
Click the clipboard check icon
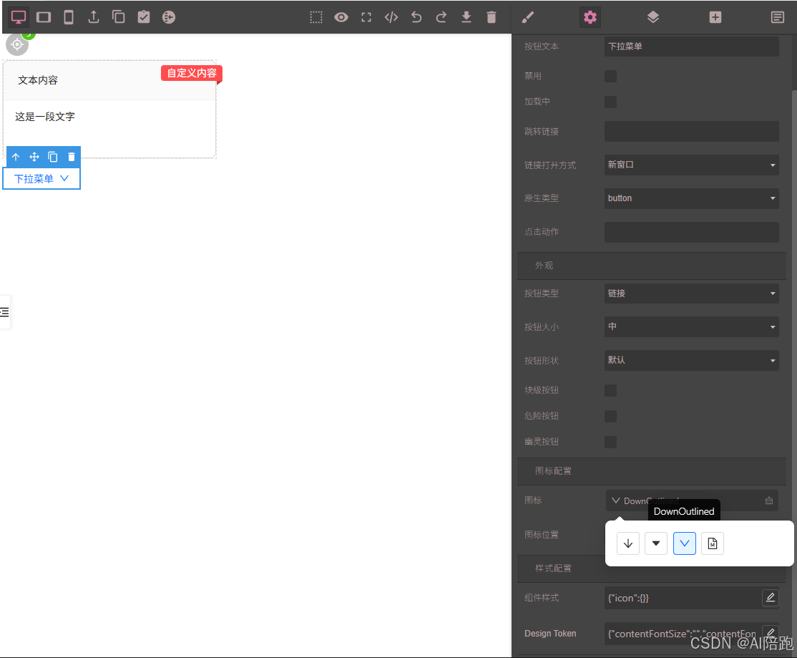tap(144, 17)
